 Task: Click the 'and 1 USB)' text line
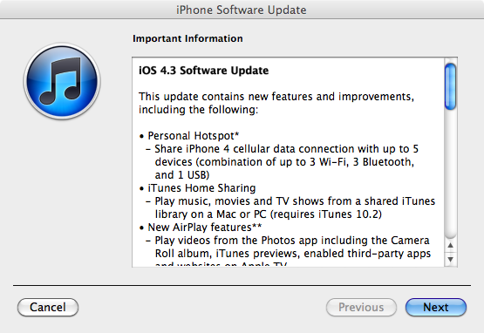tap(182, 175)
